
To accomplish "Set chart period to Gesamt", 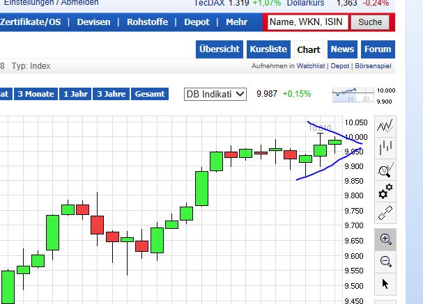I will 150,94.
